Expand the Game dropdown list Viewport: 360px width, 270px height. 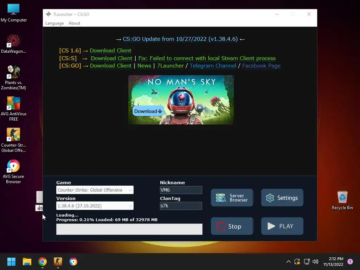point(95,190)
